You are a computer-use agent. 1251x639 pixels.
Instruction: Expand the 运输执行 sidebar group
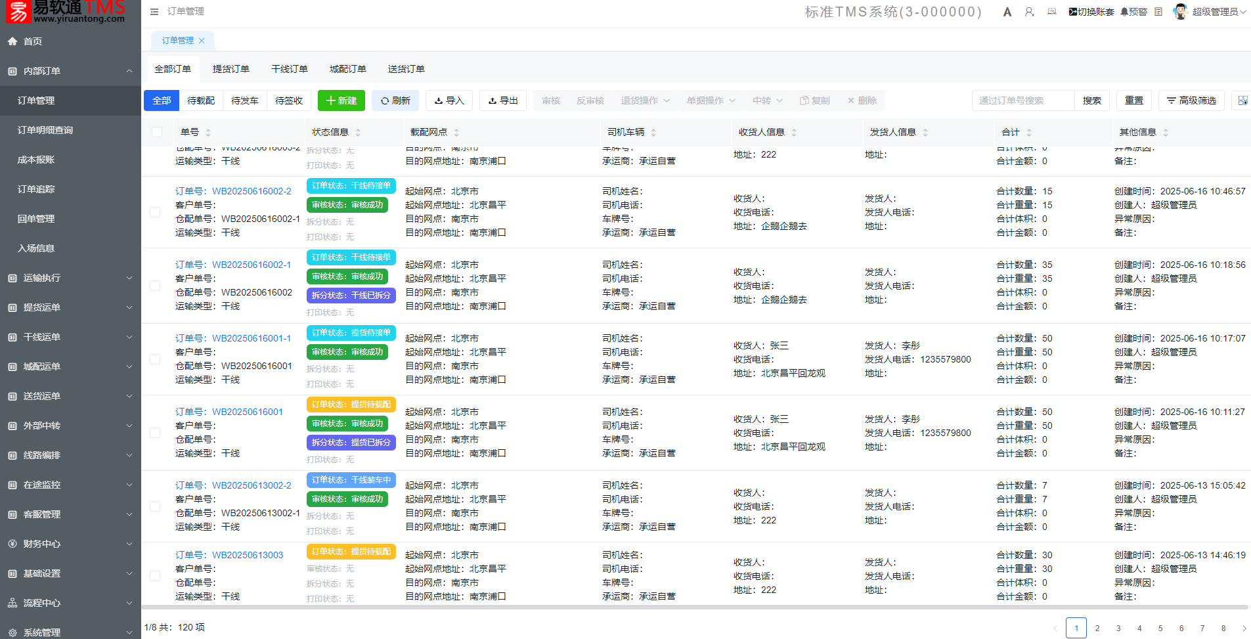[x=70, y=278]
